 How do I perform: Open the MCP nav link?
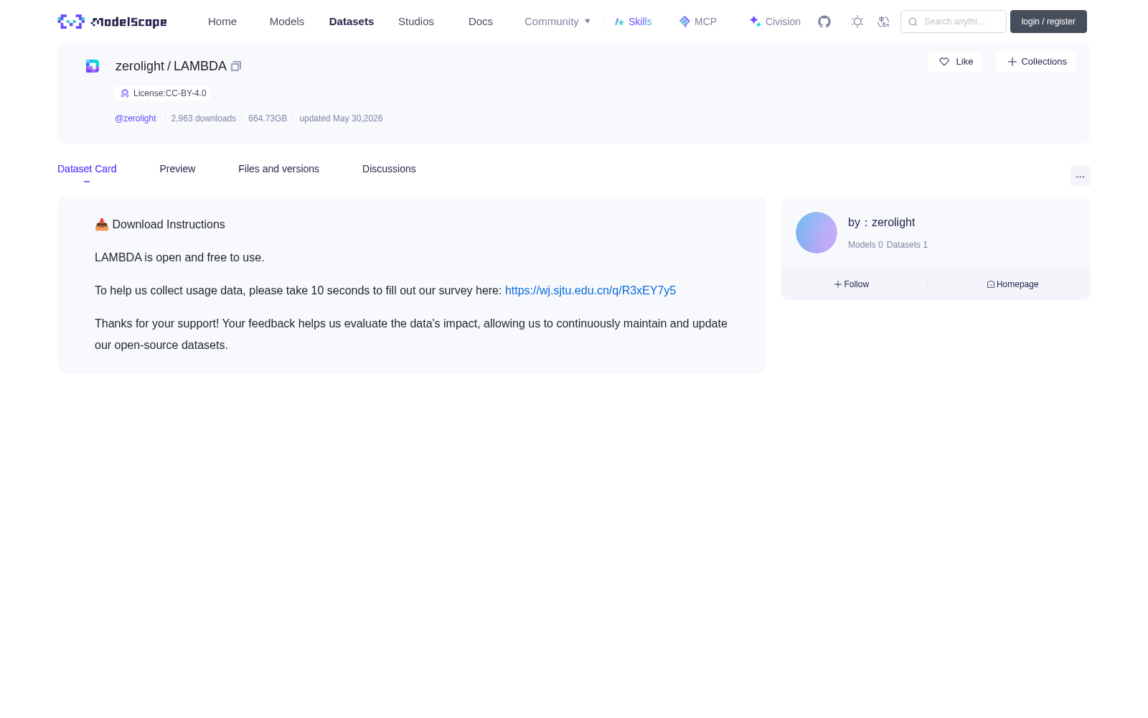698,22
